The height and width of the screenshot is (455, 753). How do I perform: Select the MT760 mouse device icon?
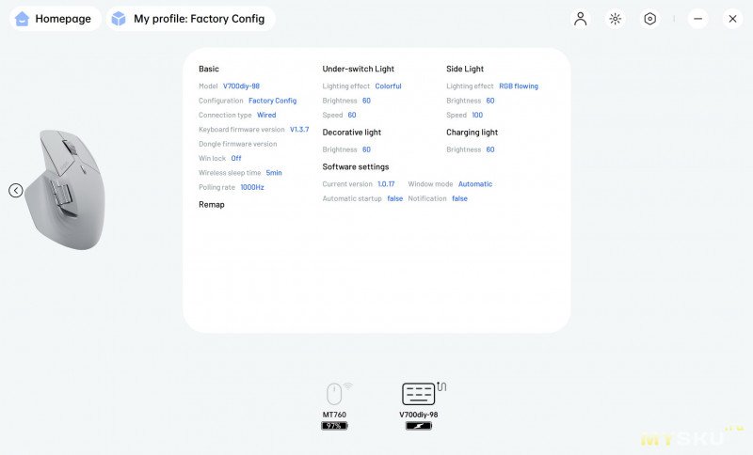click(335, 394)
